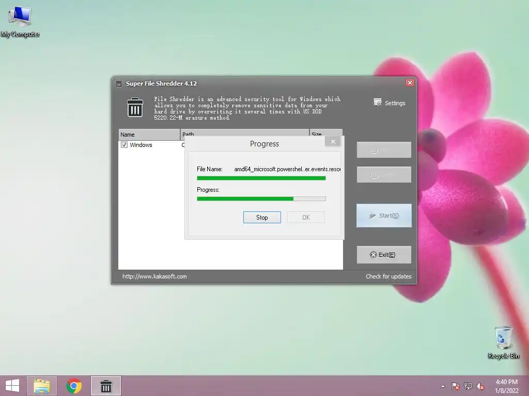Uncheck the Windows item checkbox
529x396 pixels.
click(124, 145)
